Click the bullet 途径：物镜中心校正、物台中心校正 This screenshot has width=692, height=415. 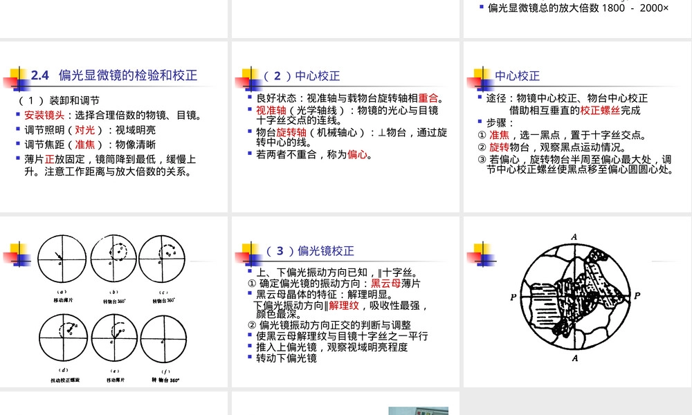click(x=567, y=98)
